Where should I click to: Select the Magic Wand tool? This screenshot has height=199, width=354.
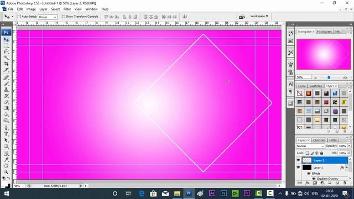coord(6,57)
